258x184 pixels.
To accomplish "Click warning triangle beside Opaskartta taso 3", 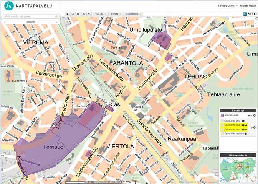I will tap(246, 125).
